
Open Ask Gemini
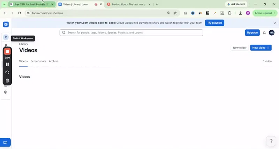click(x=236, y=4)
